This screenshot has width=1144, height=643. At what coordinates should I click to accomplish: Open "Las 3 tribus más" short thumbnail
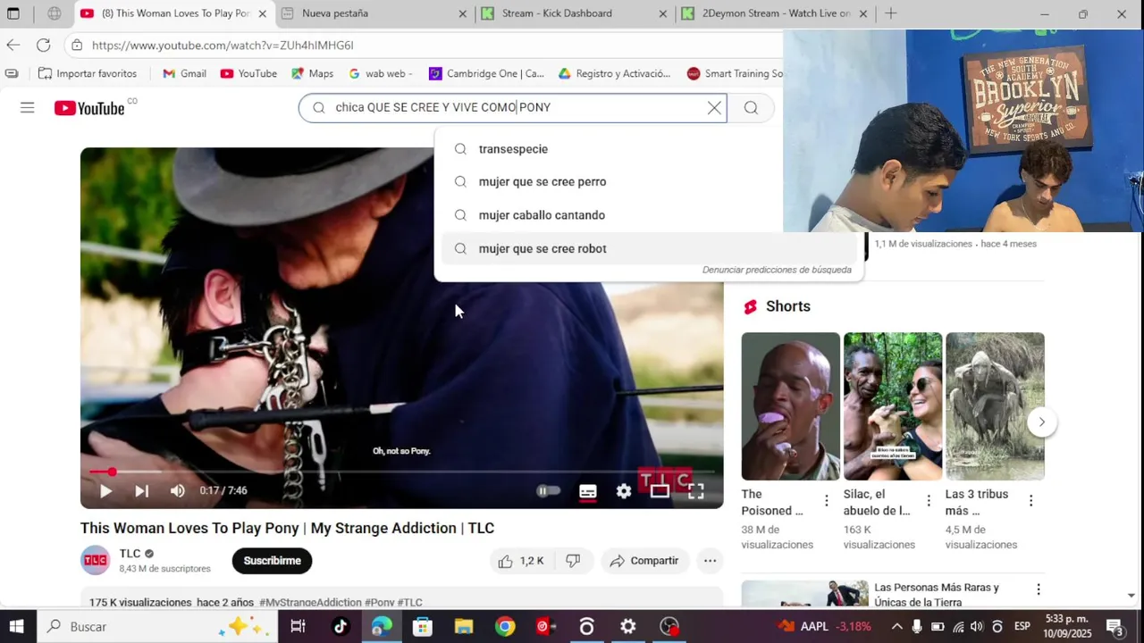[x=995, y=406]
